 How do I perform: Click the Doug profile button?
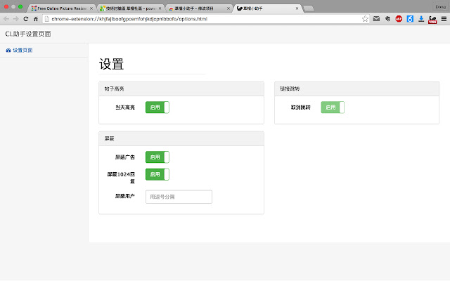click(441, 7)
